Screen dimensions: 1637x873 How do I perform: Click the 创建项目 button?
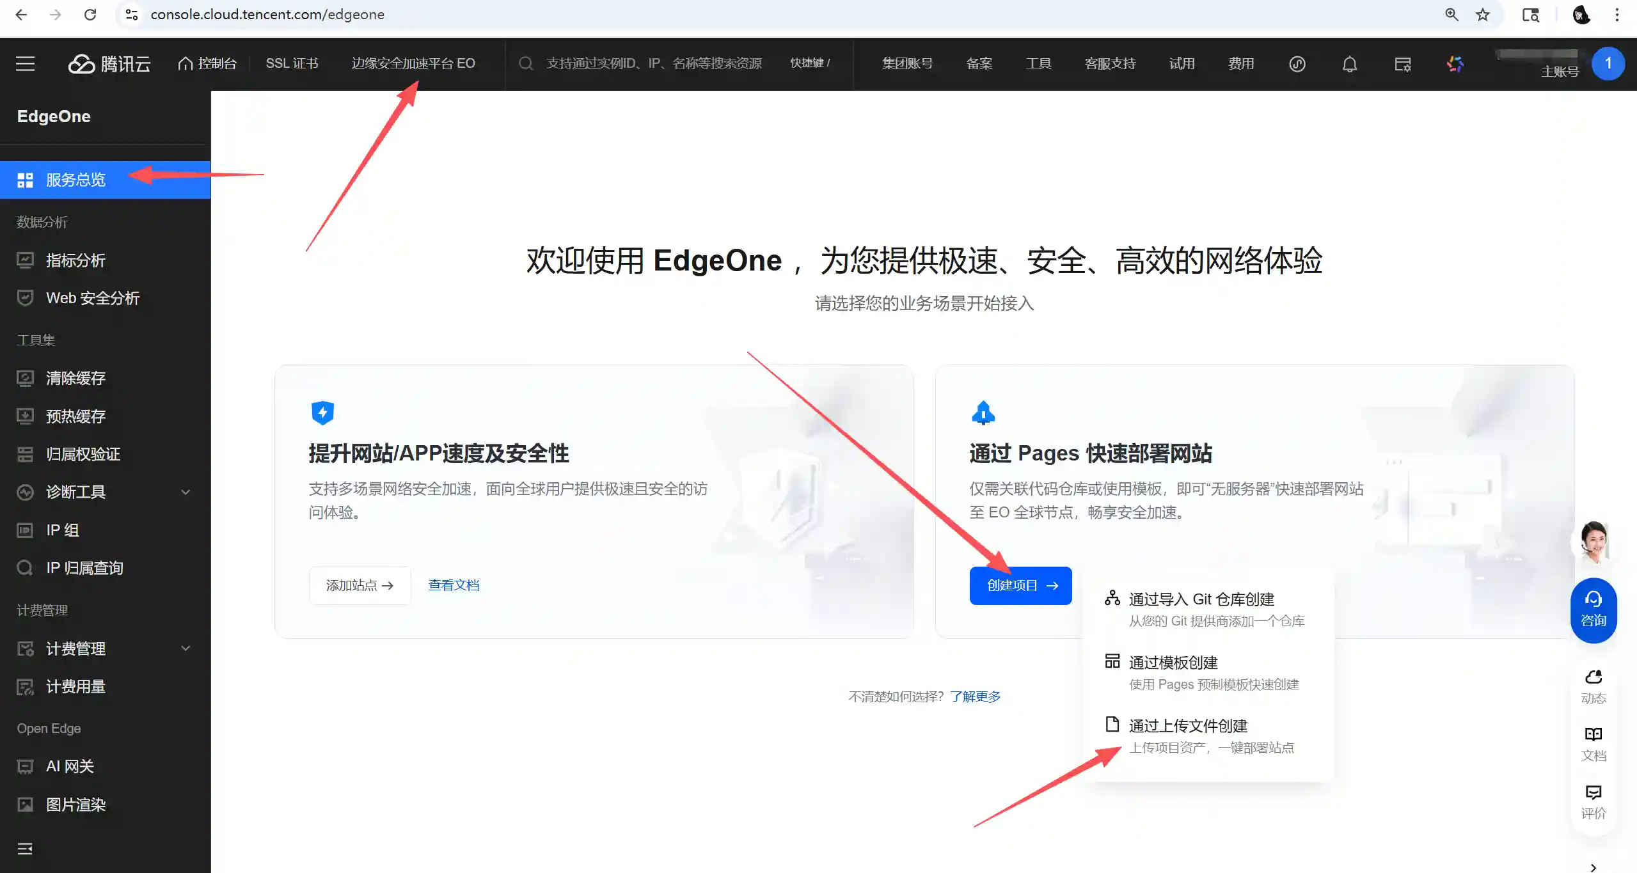click(x=1020, y=585)
